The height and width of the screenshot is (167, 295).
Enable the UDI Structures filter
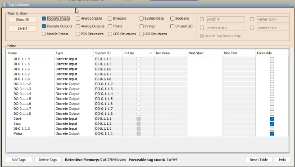tap(141, 34)
